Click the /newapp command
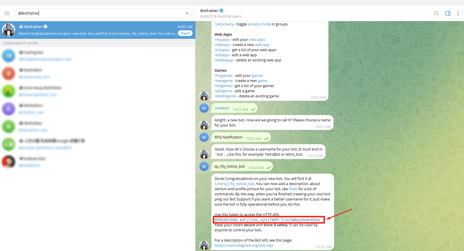 click(222, 45)
